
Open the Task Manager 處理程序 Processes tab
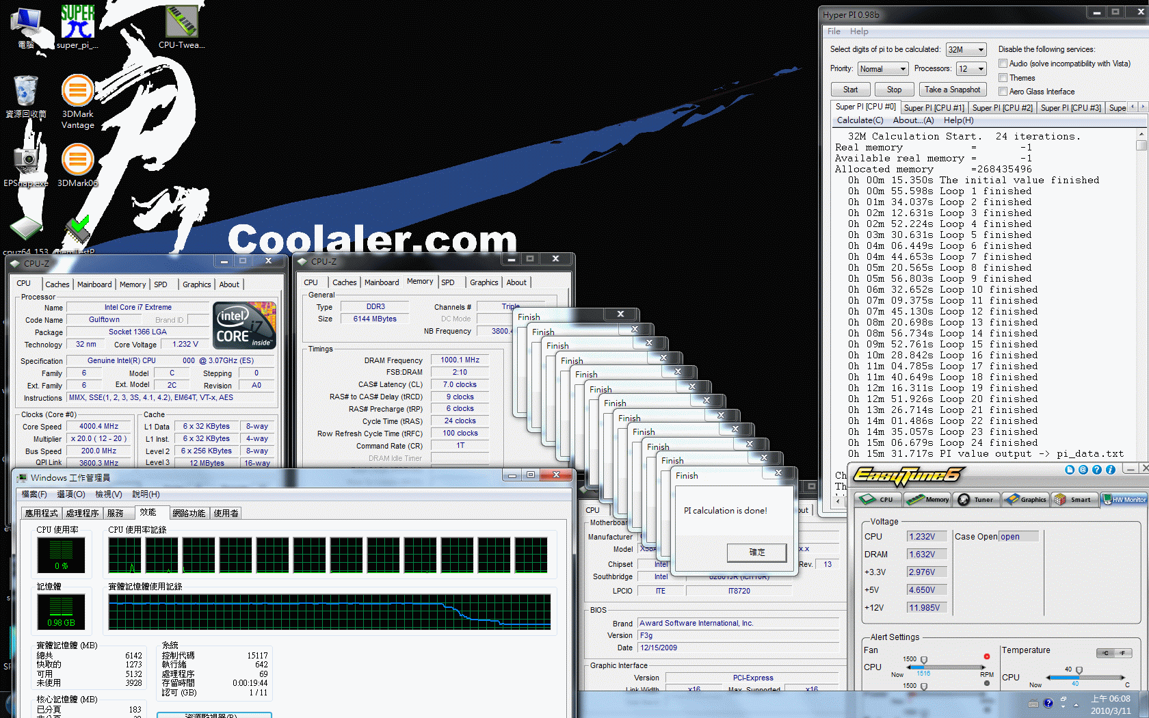[x=82, y=513]
